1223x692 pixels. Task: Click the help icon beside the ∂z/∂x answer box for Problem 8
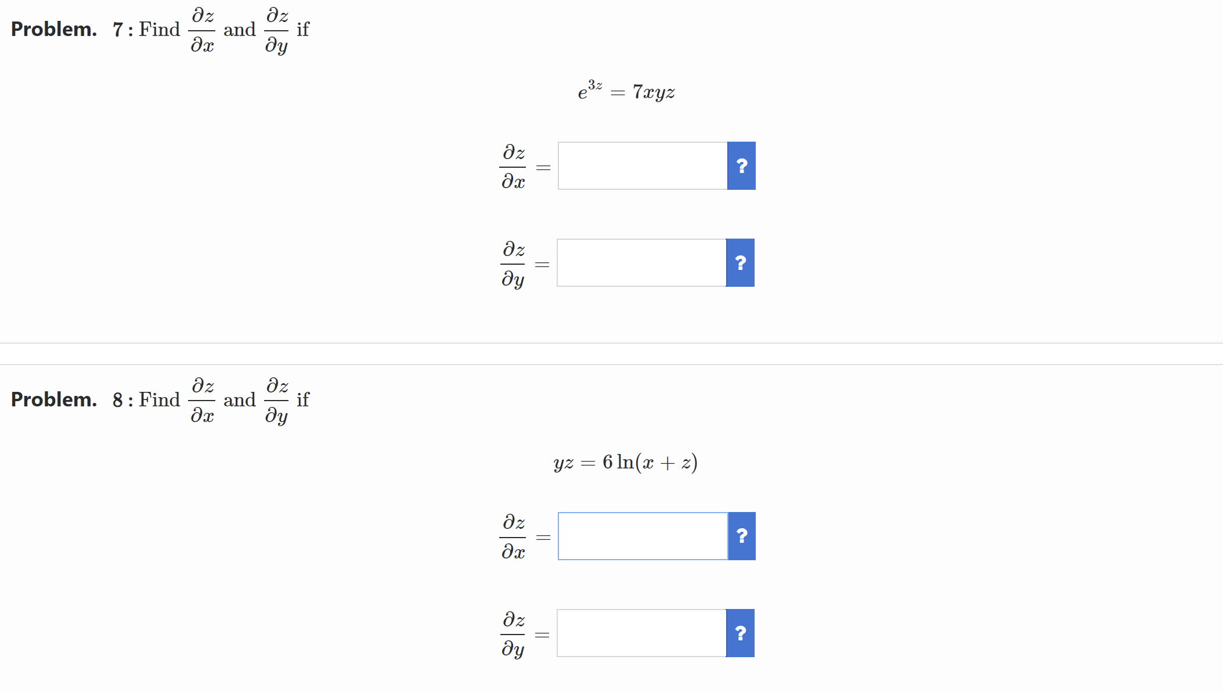(741, 535)
